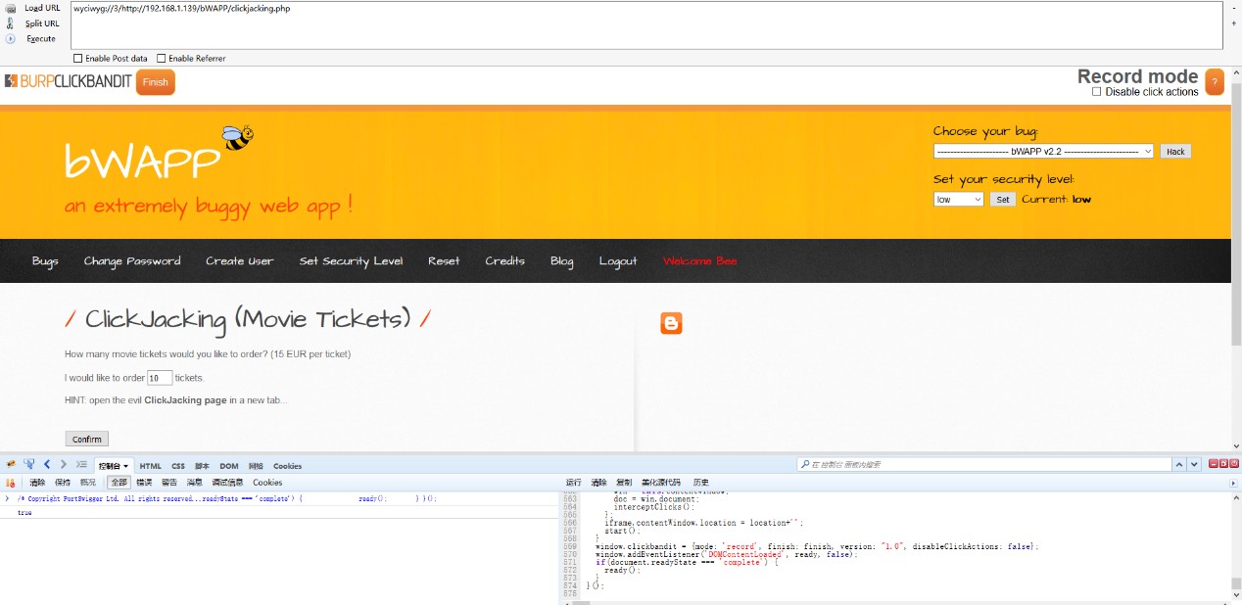Open Clickbandit help question mark button
Screen dimensions: 1242x605
click(1215, 82)
